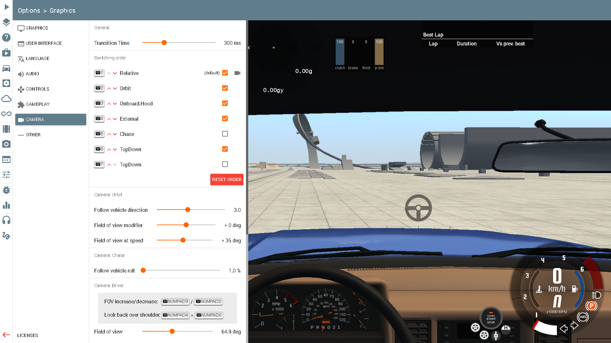Image resolution: width=611 pixels, height=343 pixels.
Task: Select the Camera options tab
Action: point(51,119)
